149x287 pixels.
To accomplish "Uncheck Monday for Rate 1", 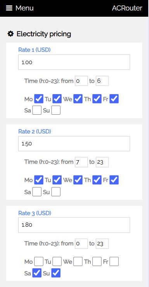I will [39, 99].
